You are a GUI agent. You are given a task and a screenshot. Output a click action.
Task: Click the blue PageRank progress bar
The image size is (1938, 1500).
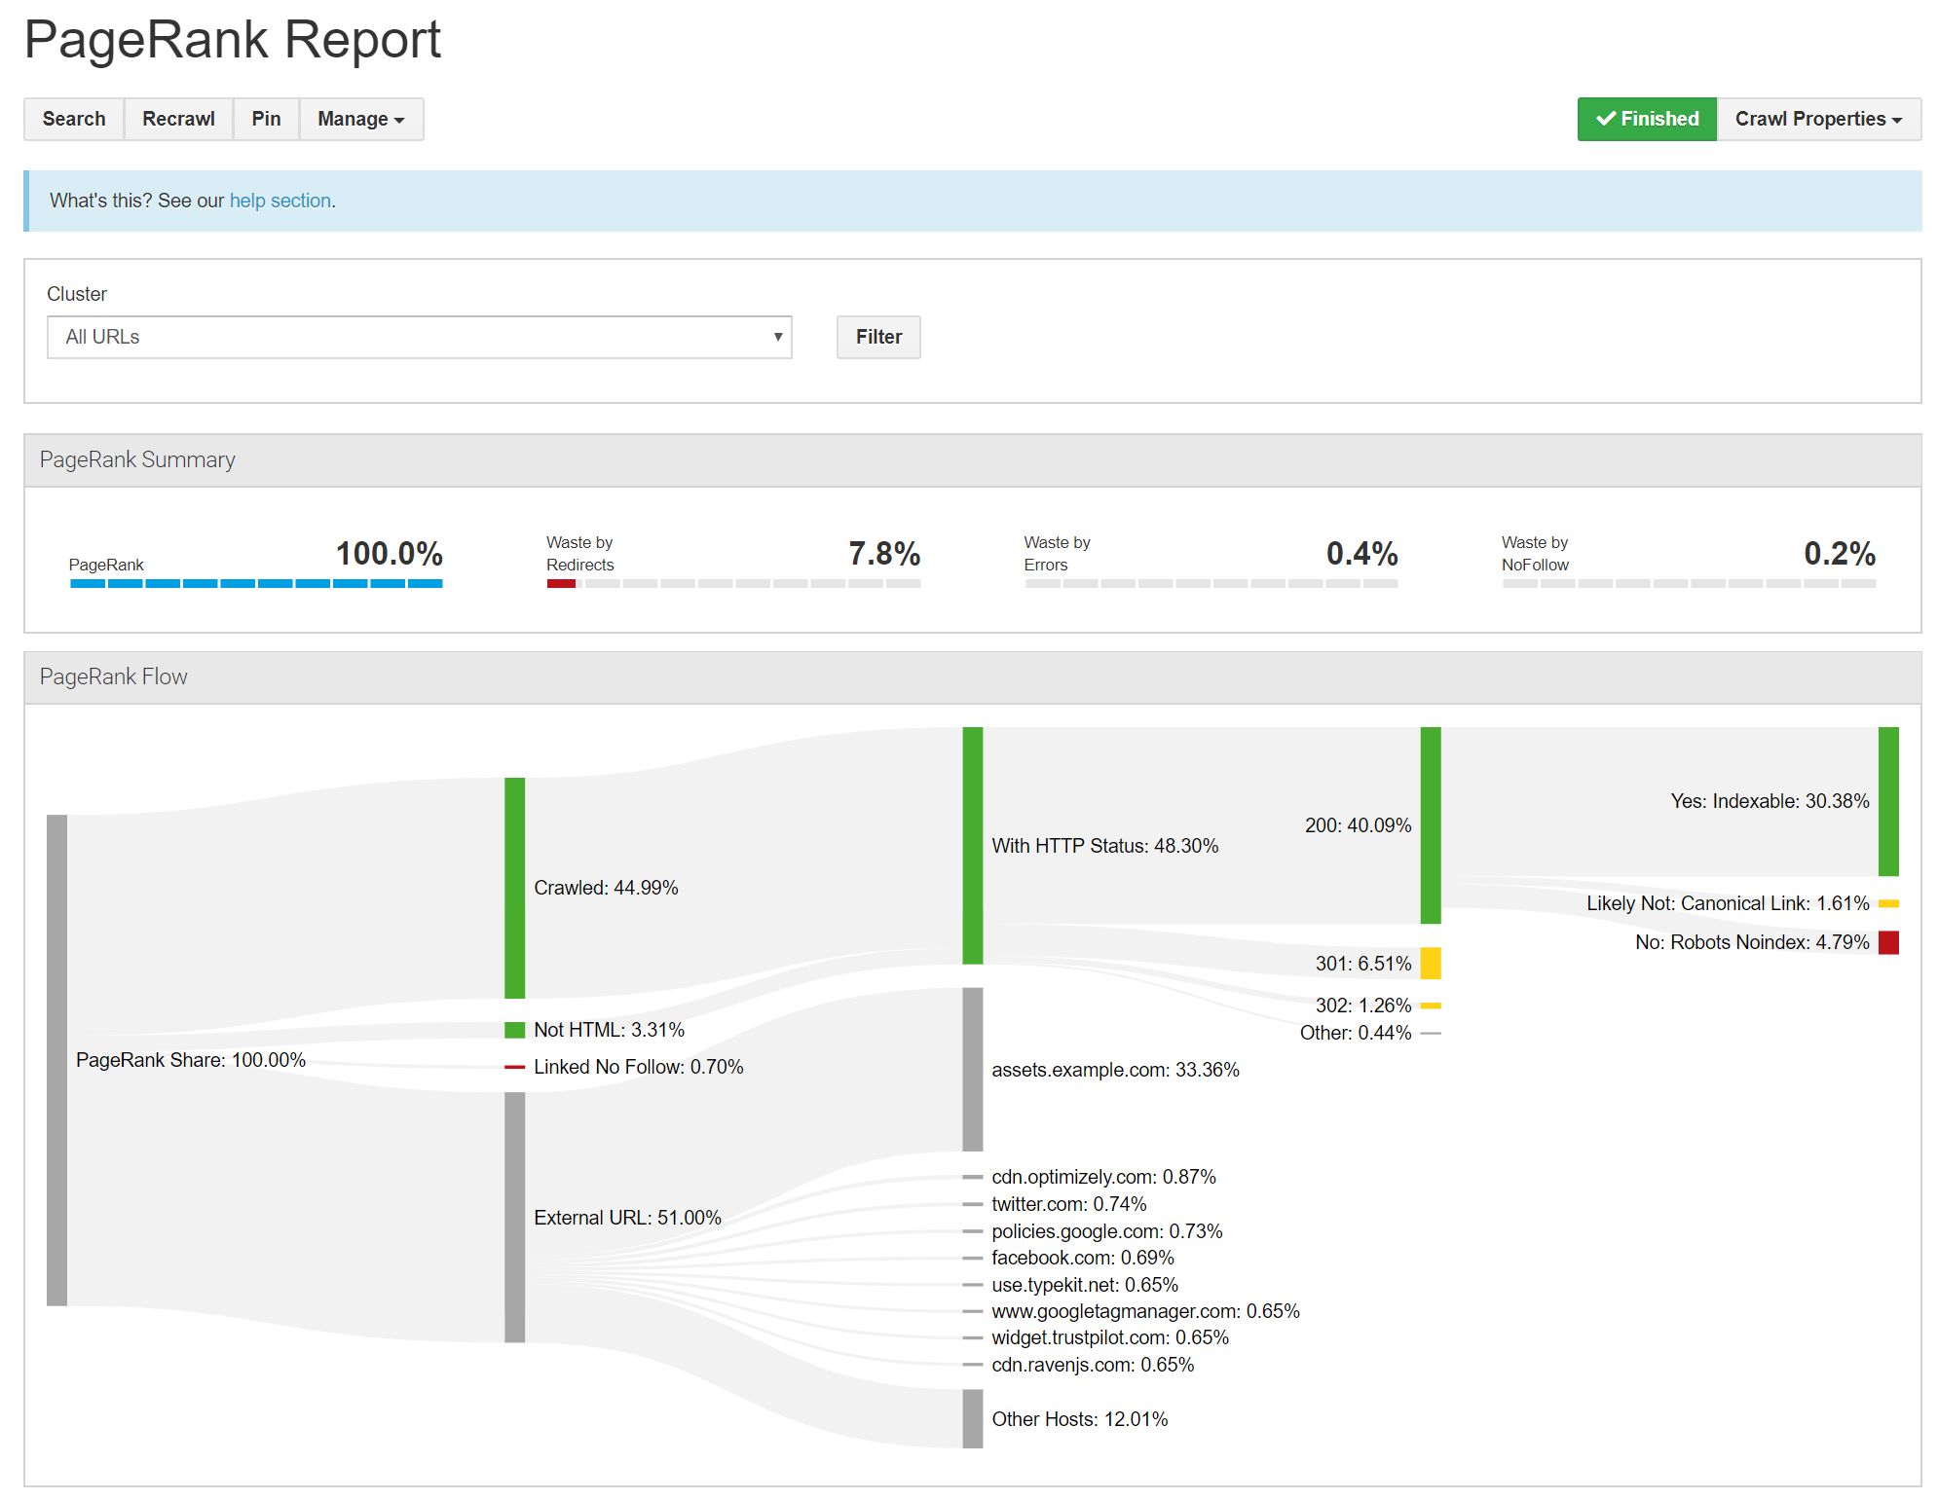tap(256, 583)
